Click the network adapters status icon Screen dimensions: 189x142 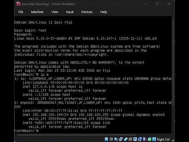[121, 139]
